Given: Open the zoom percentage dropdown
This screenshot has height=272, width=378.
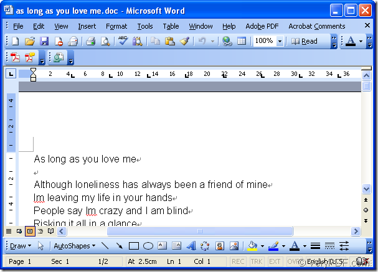Looking at the screenshot, I should [x=280, y=41].
